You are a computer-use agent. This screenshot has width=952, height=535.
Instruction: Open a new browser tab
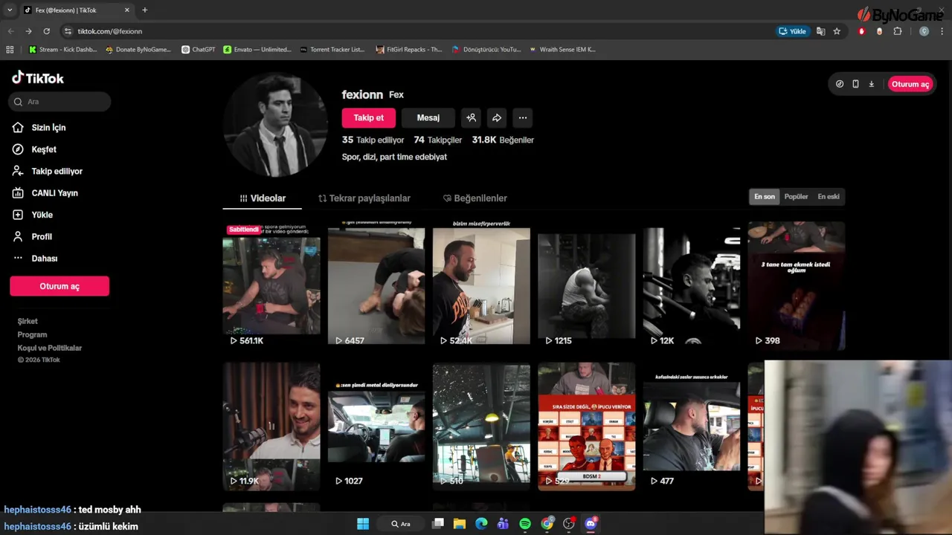coord(145,10)
